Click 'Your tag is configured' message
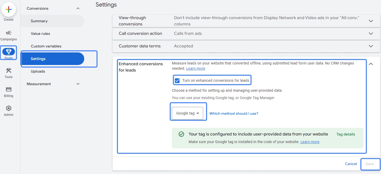 coord(258,134)
